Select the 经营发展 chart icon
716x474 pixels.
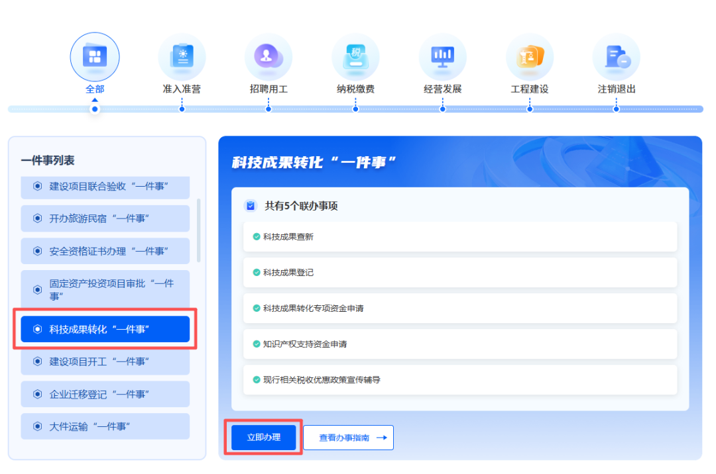pyautogui.click(x=442, y=57)
